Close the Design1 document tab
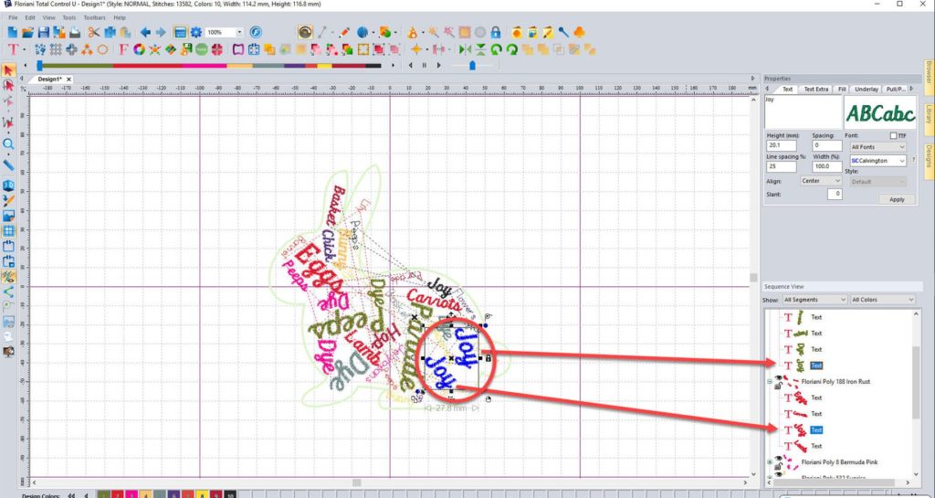 point(68,79)
